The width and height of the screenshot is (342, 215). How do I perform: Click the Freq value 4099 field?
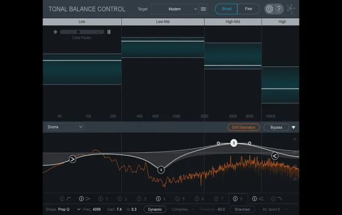coord(96,209)
